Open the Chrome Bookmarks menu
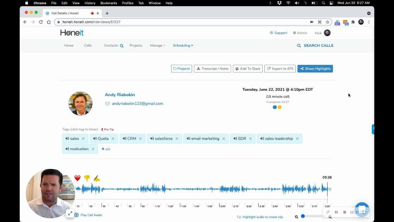The width and height of the screenshot is (394, 222). (108, 3)
